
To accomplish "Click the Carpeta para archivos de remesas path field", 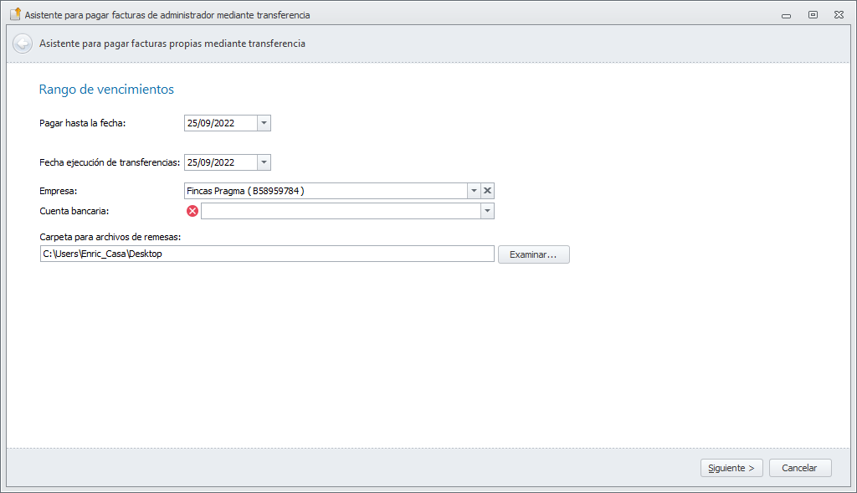I will pos(267,254).
